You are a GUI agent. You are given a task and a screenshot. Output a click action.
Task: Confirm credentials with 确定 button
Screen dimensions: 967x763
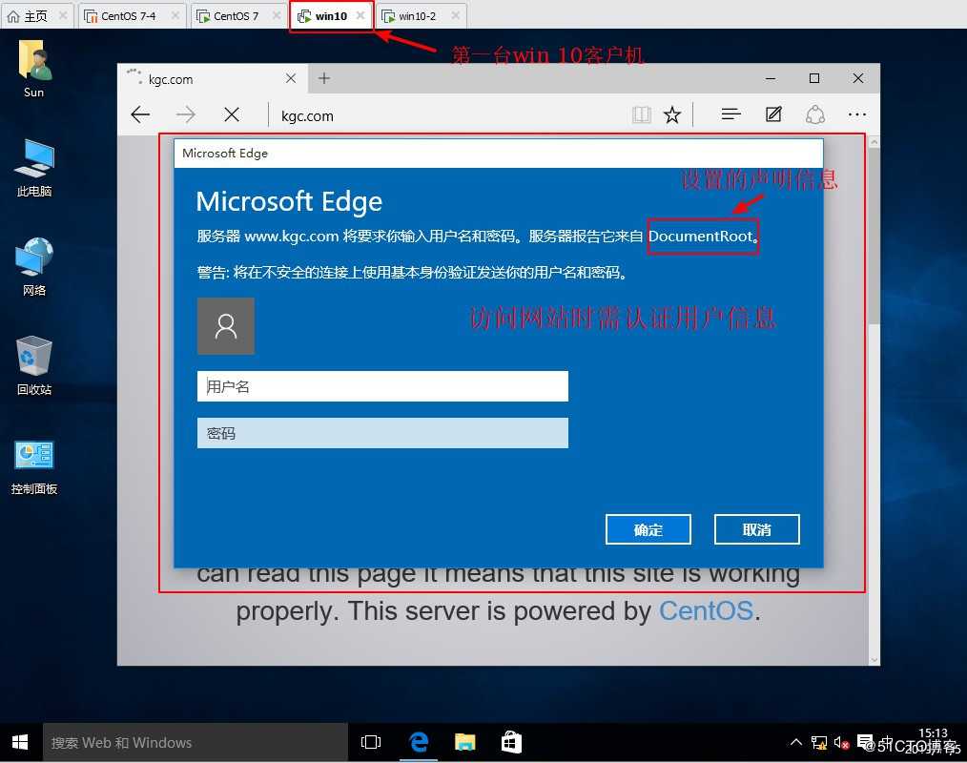[648, 529]
